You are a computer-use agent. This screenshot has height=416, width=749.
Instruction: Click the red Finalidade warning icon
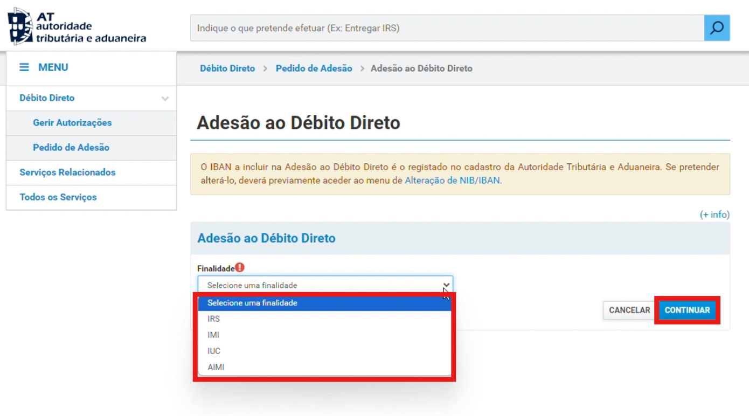tap(240, 267)
